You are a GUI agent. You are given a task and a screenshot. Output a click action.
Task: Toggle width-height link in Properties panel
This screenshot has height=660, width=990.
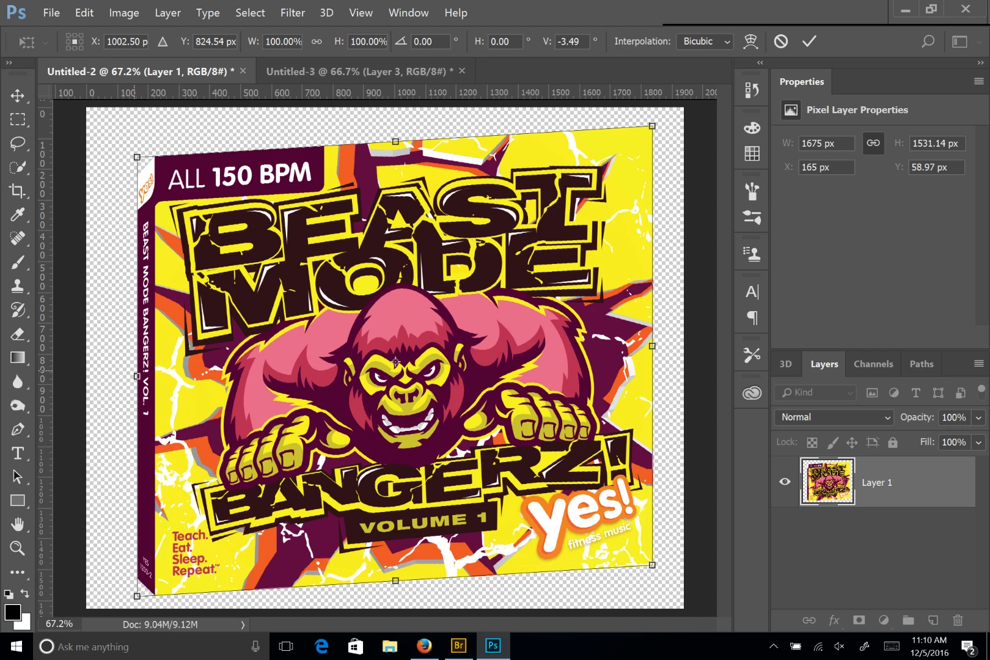873,143
